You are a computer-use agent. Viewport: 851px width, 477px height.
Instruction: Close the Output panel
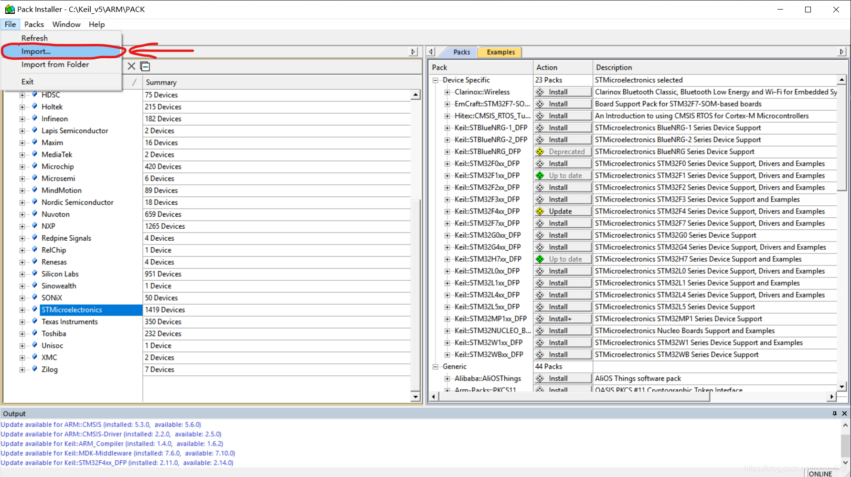click(844, 413)
